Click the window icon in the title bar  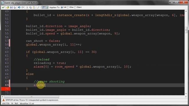(x=2, y=3)
